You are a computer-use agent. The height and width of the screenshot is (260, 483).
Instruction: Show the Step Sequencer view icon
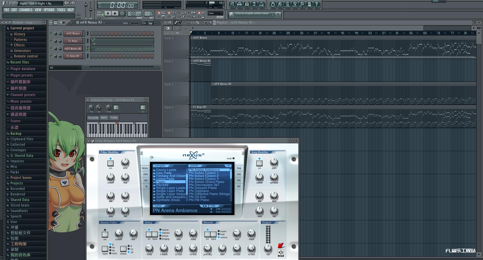pyautogui.click(x=239, y=4)
